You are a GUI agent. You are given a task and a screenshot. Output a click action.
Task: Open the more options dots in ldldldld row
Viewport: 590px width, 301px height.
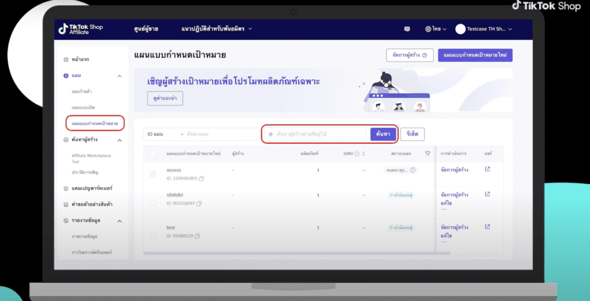[x=443, y=209]
